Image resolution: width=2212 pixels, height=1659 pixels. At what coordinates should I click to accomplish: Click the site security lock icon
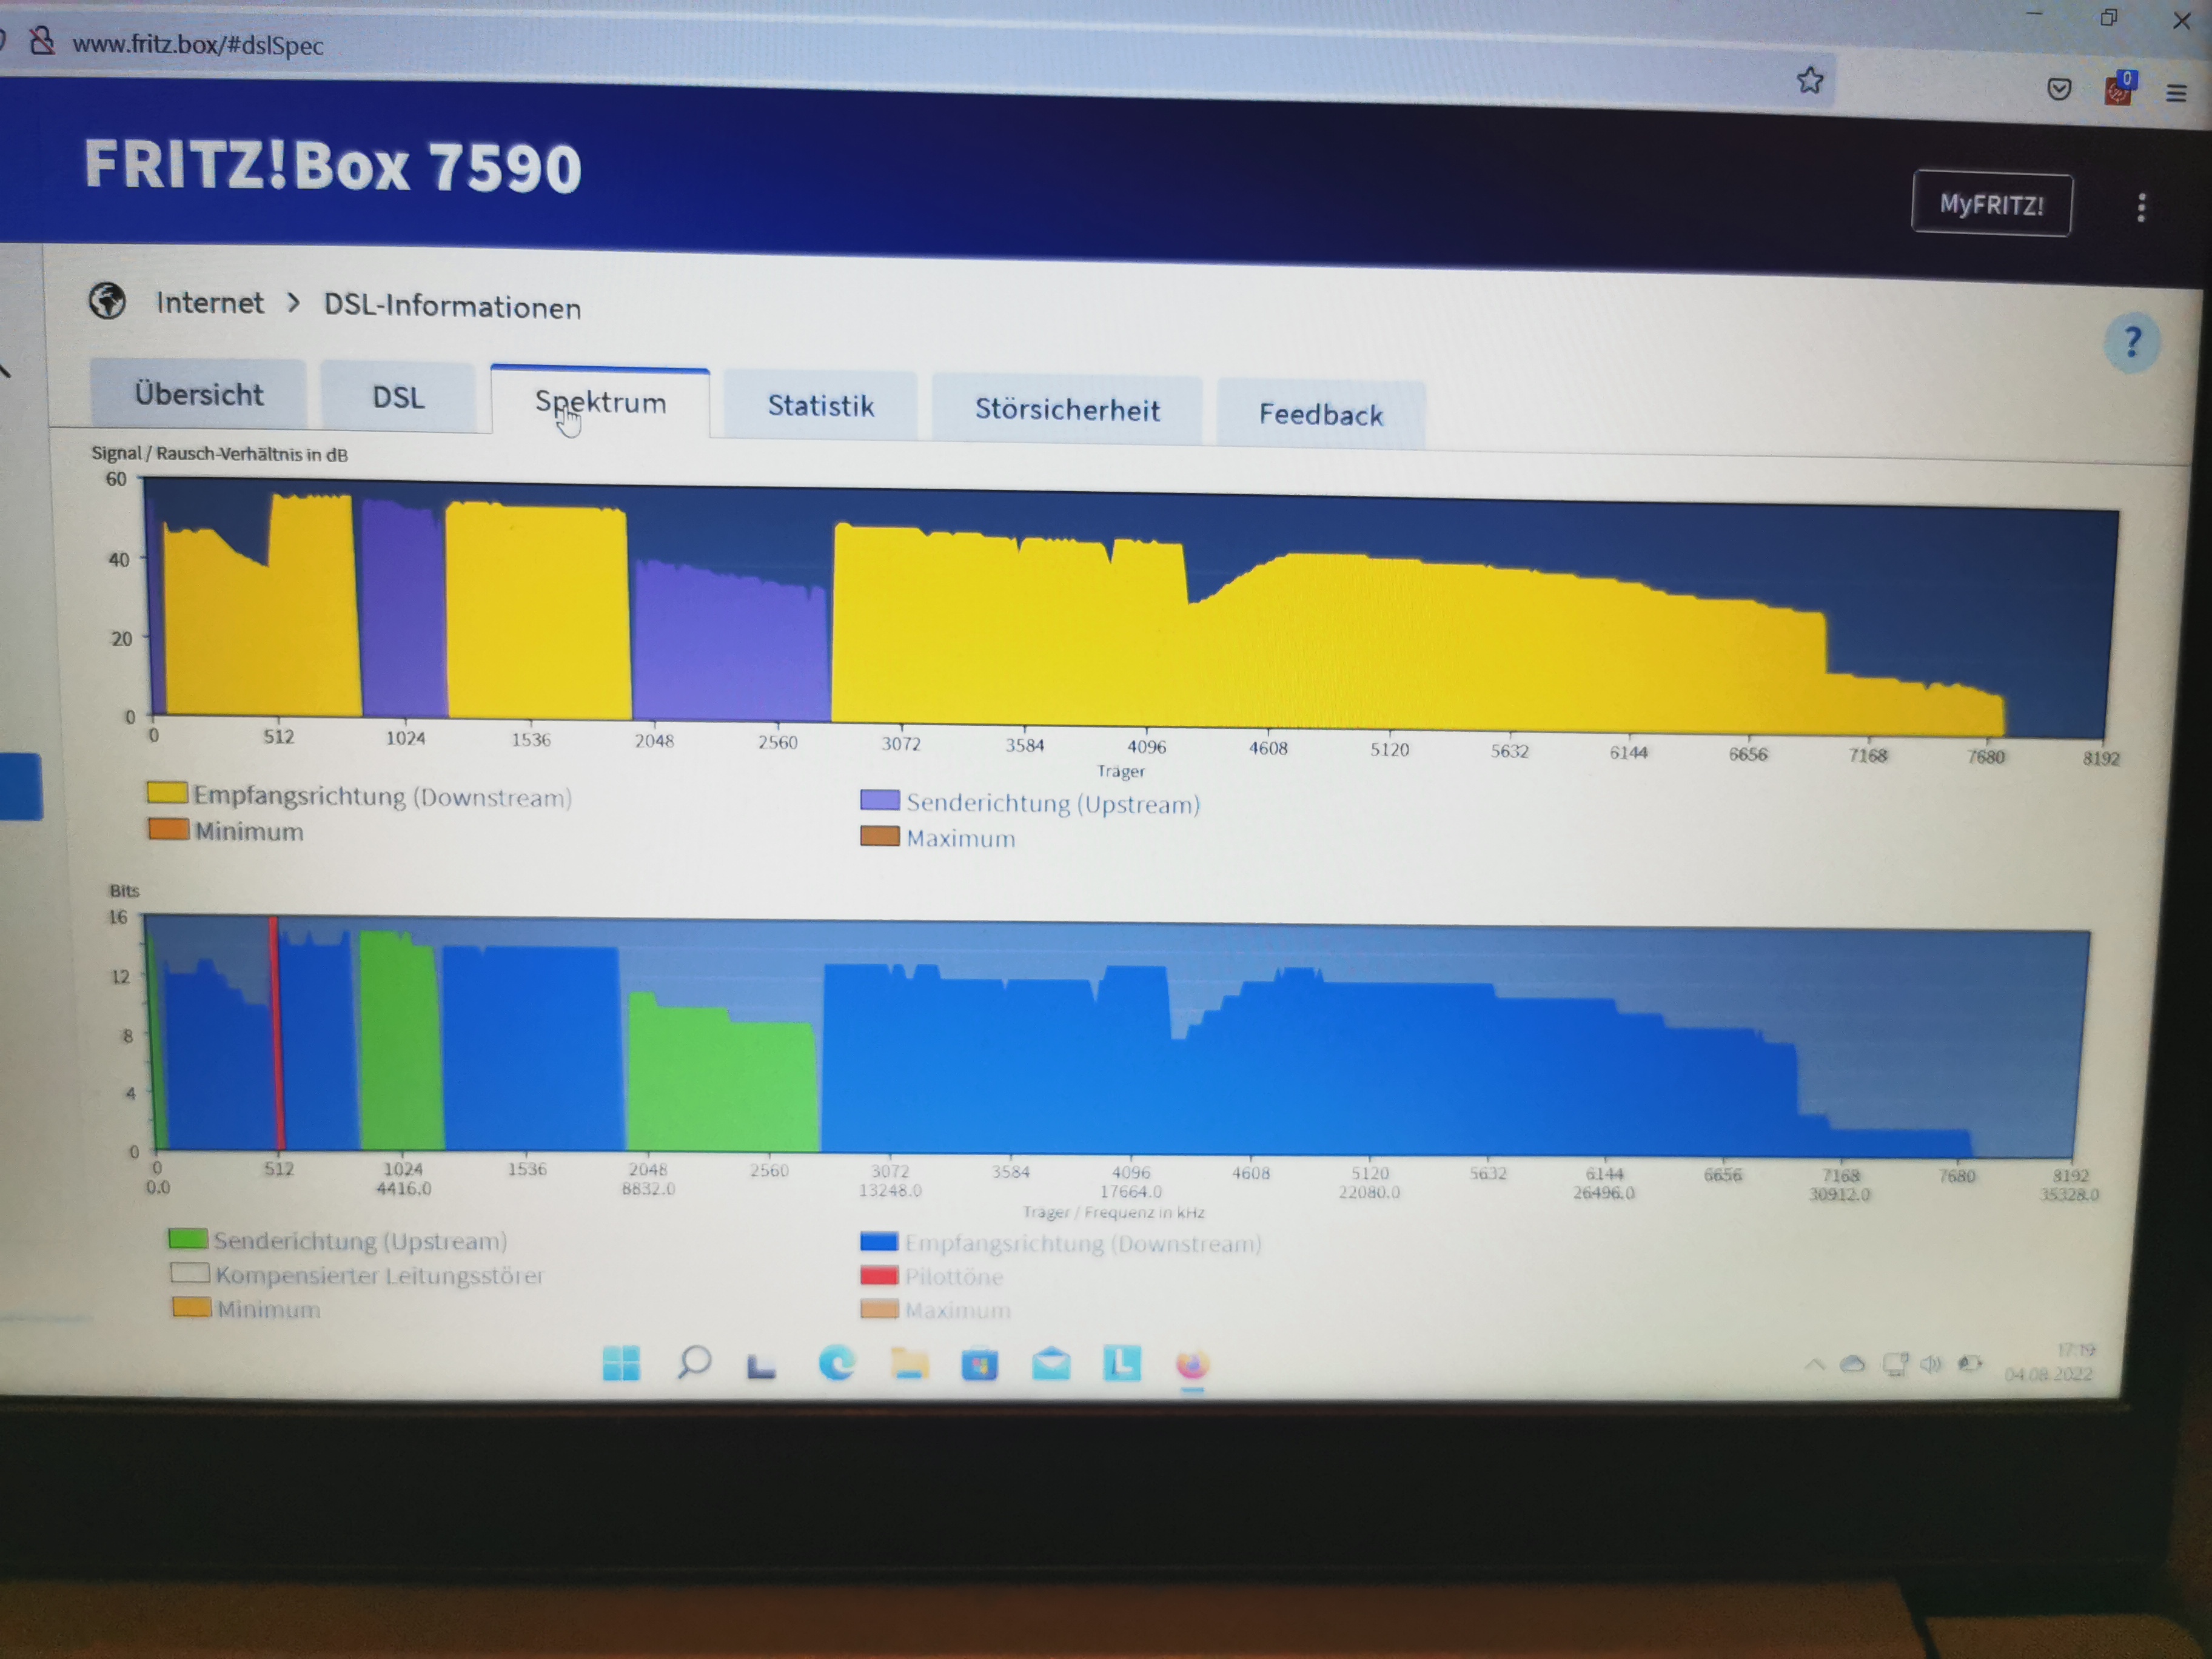point(42,42)
